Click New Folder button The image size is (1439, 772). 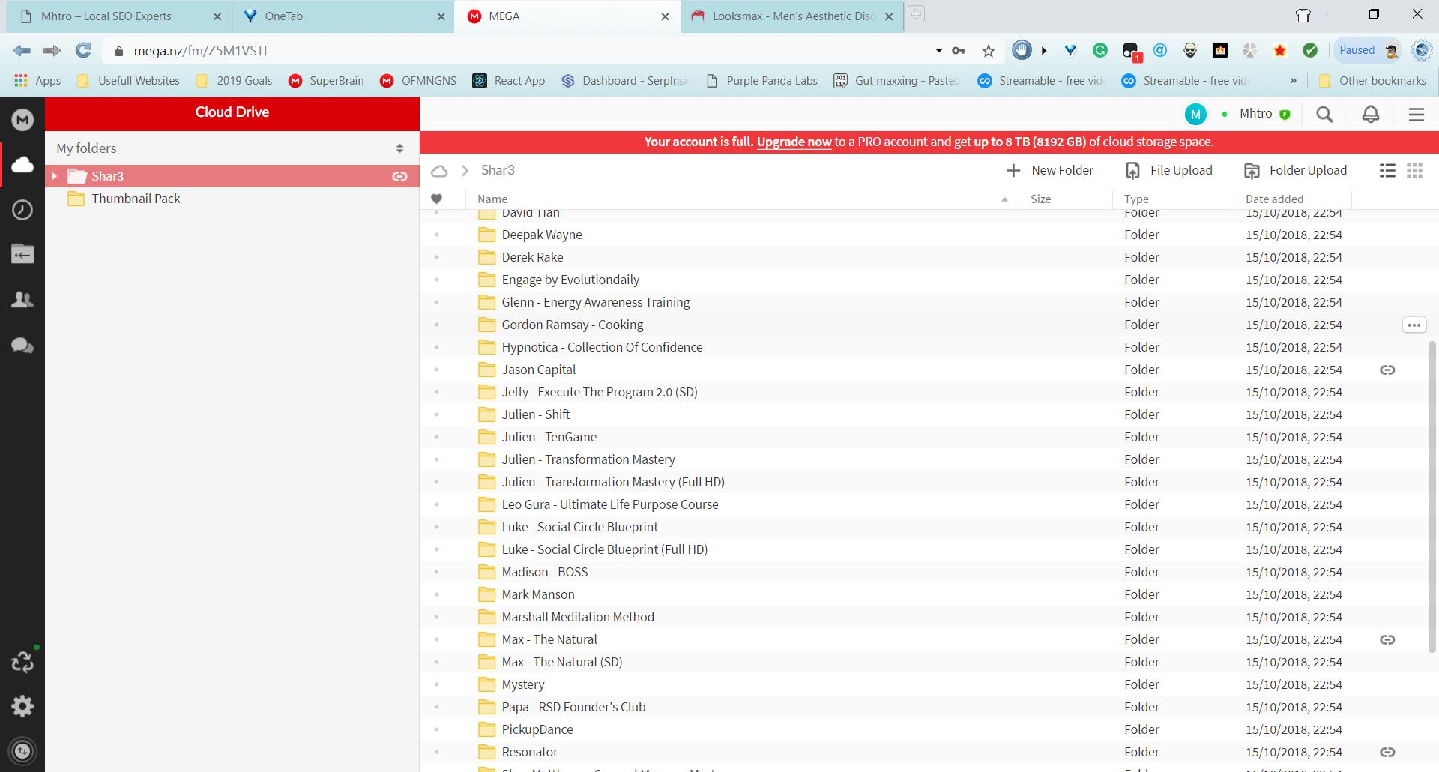point(1050,171)
